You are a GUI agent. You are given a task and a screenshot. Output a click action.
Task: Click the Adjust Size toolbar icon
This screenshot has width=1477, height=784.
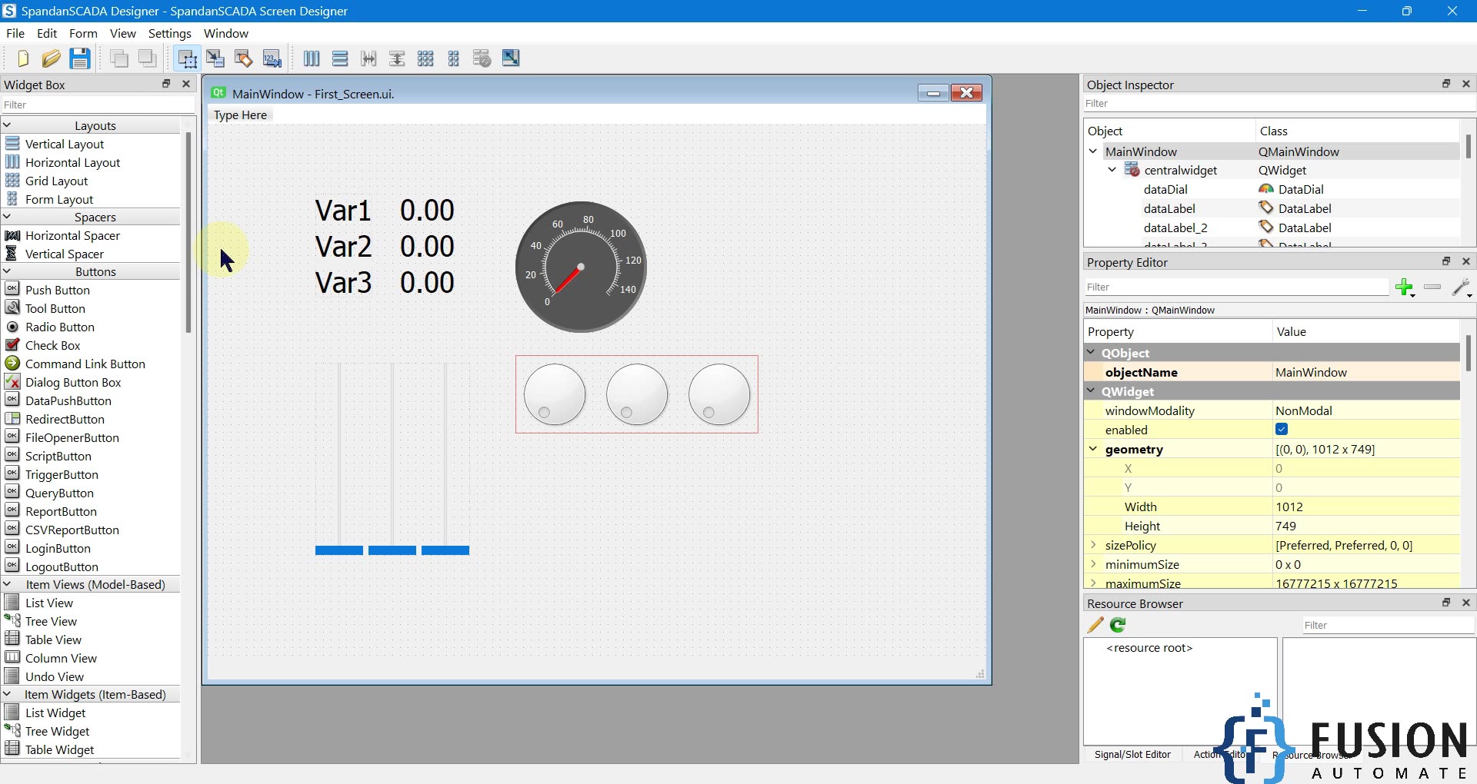(511, 58)
